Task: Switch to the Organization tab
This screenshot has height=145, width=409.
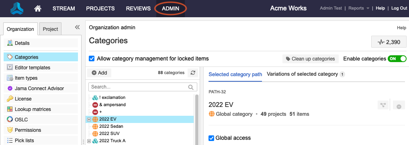Action: tap(20, 29)
